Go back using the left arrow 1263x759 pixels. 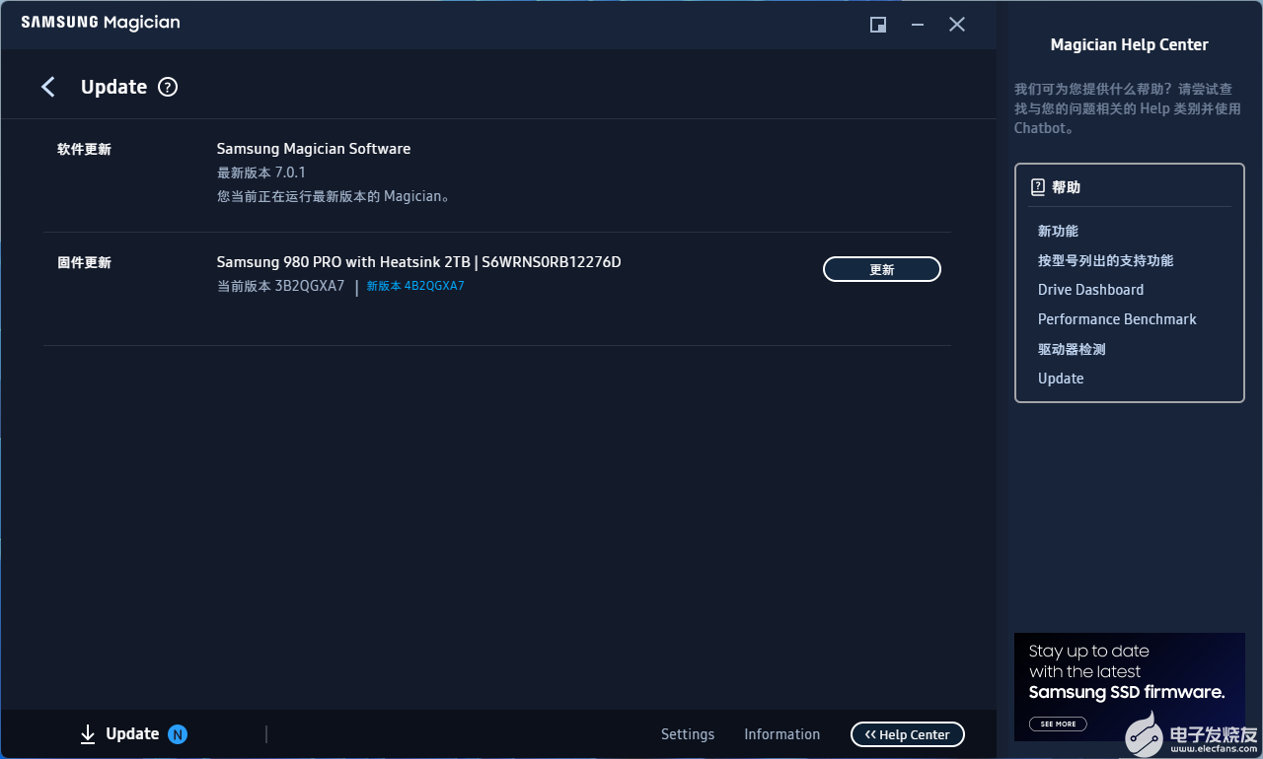[x=47, y=87]
